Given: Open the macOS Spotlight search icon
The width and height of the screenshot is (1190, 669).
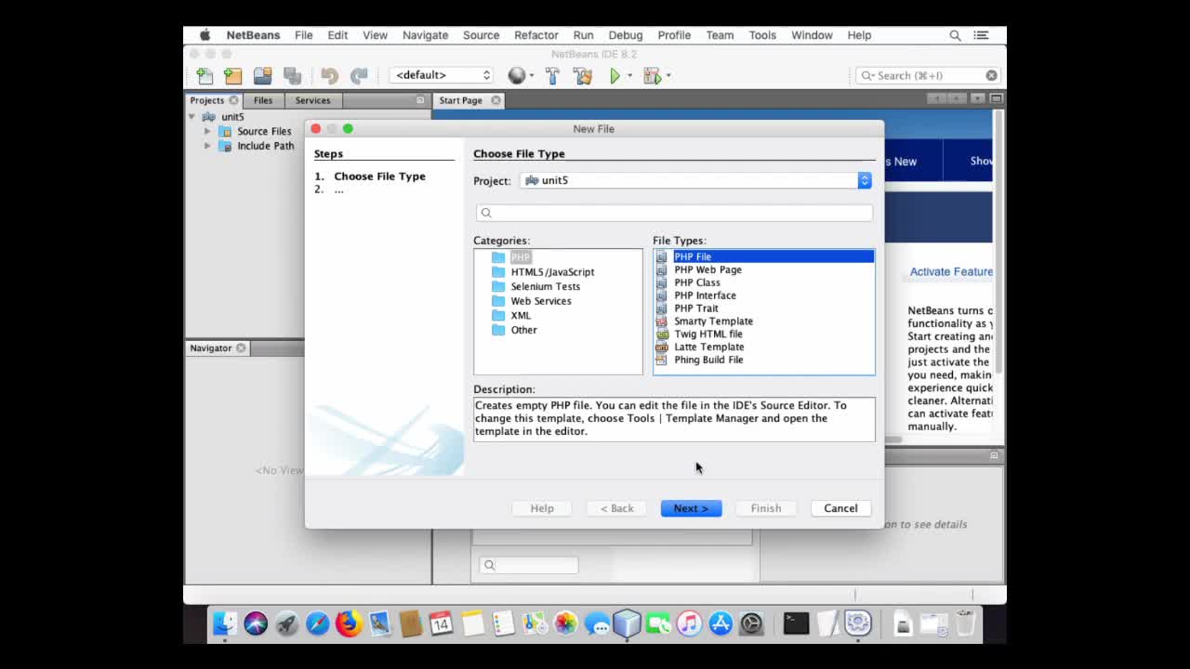Looking at the screenshot, I should pos(955,35).
